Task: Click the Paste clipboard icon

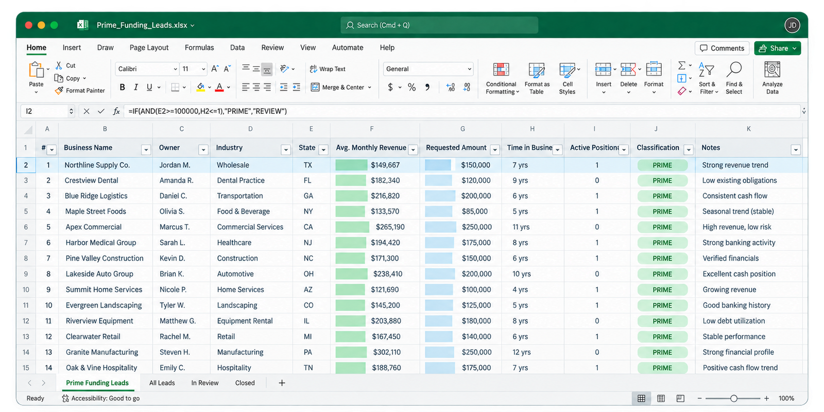Action: point(36,70)
